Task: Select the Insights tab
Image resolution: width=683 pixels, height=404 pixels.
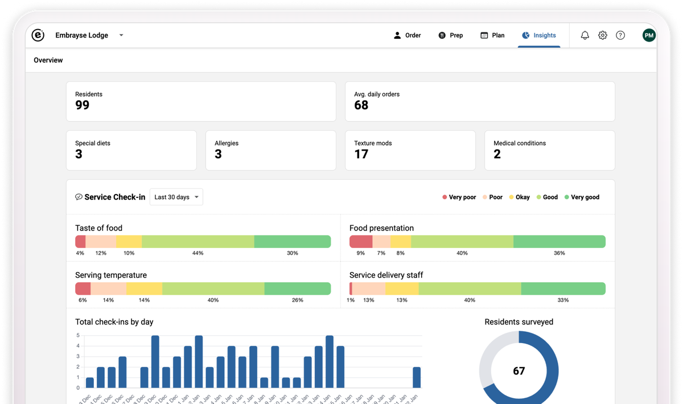Action: pyautogui.click(x=538, y=35)
